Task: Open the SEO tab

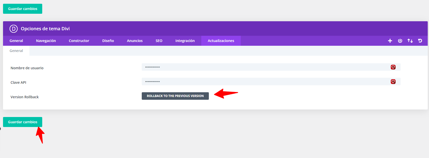Action: [159, 41]
